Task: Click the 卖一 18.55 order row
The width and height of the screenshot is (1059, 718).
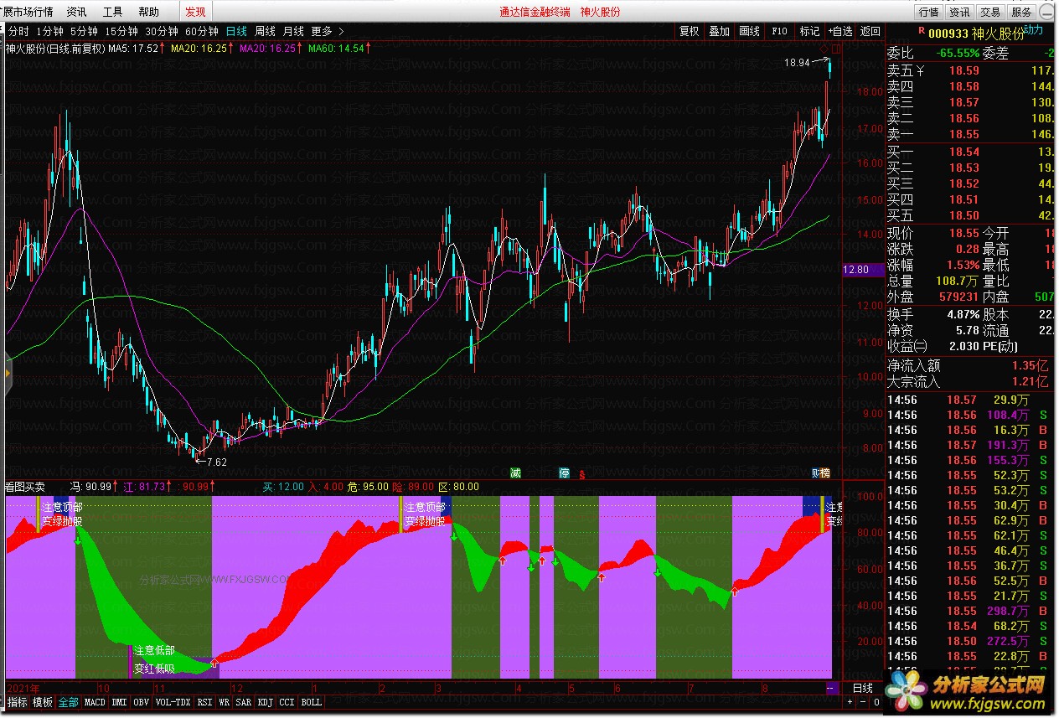Action: [972, 134]
